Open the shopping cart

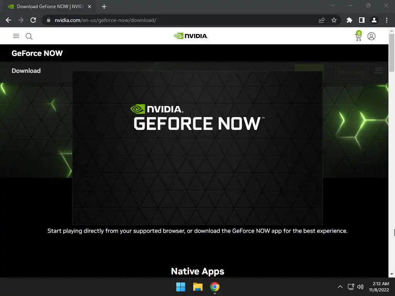point(358,36)
